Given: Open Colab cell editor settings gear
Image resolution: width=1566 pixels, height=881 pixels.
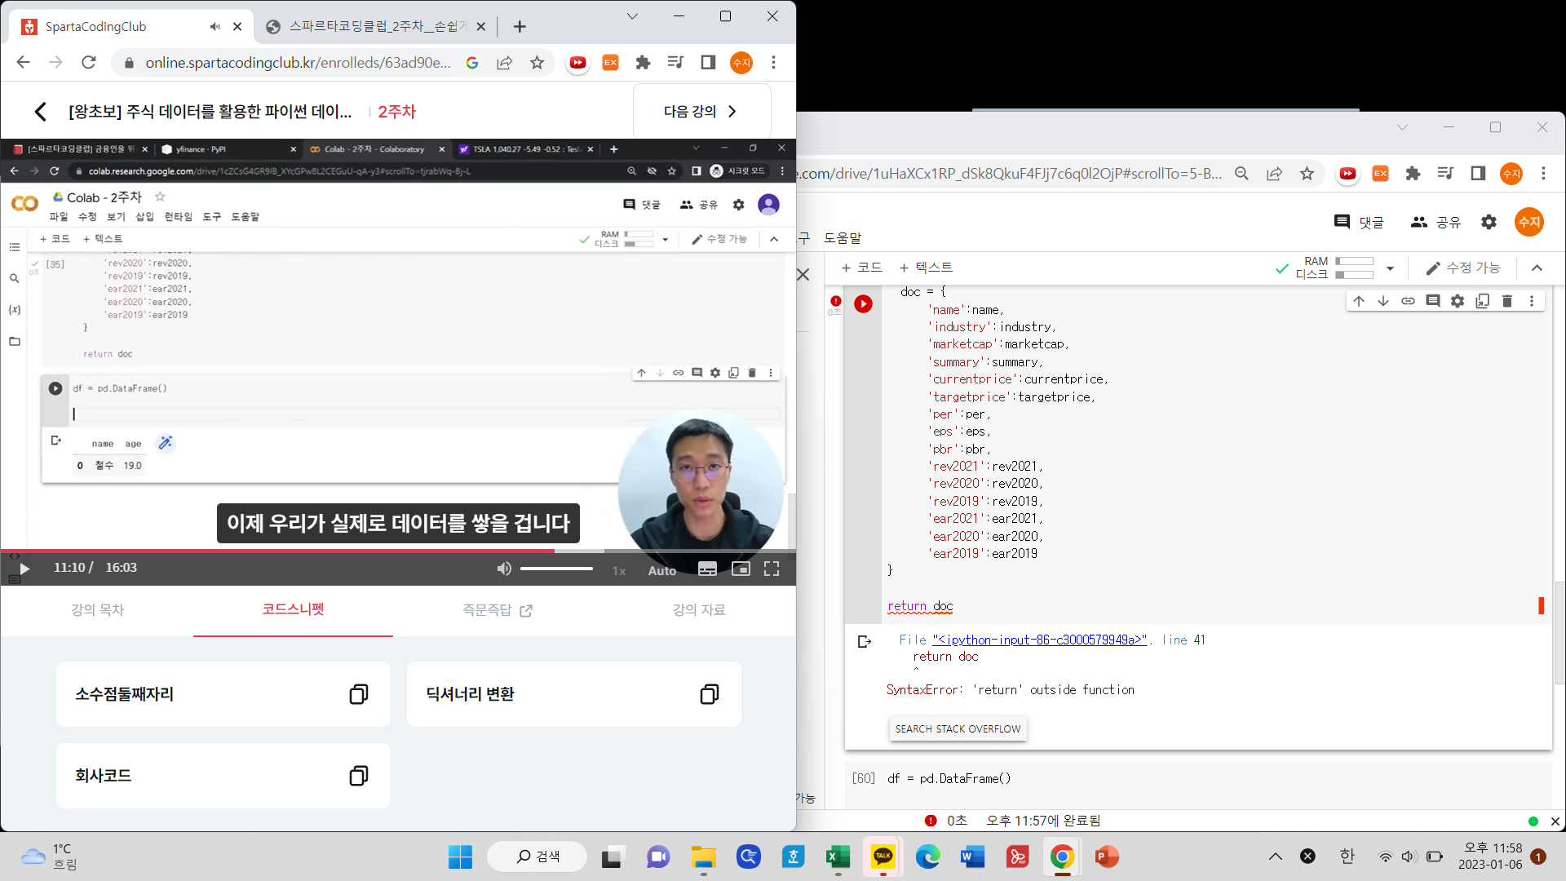Looking at the screenshot, I should (1458, 301).
